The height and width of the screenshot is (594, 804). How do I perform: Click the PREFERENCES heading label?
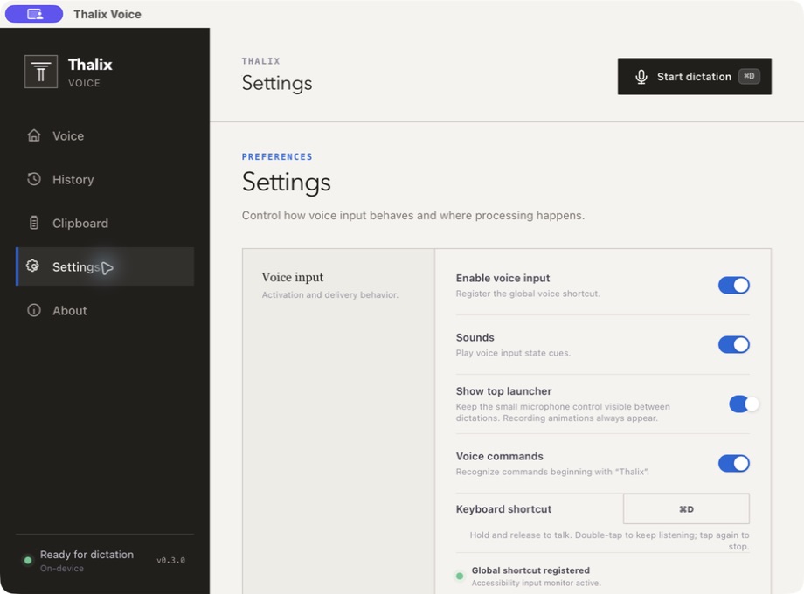pyautogui.click(x=277, y=157)
